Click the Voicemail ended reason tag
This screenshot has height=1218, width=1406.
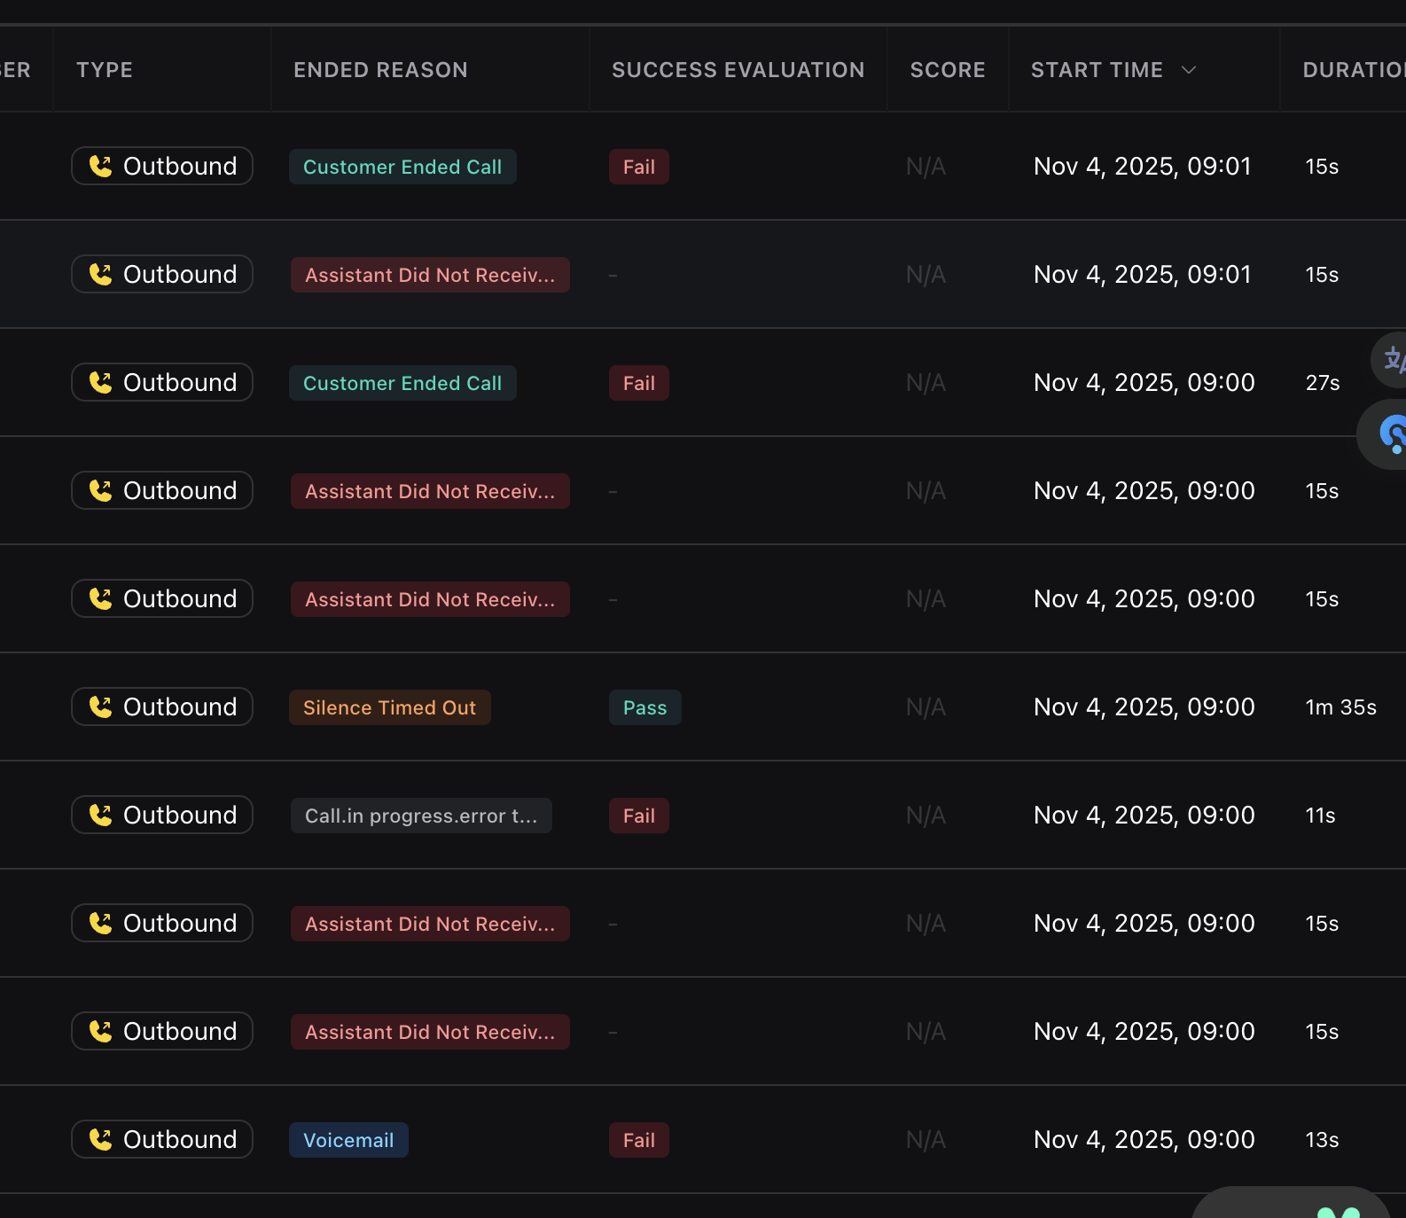tap(348, 1140)
